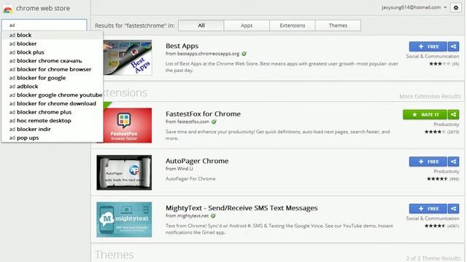The image size is (467, 262).
Task: Select the All results tab
Action: 201,25
